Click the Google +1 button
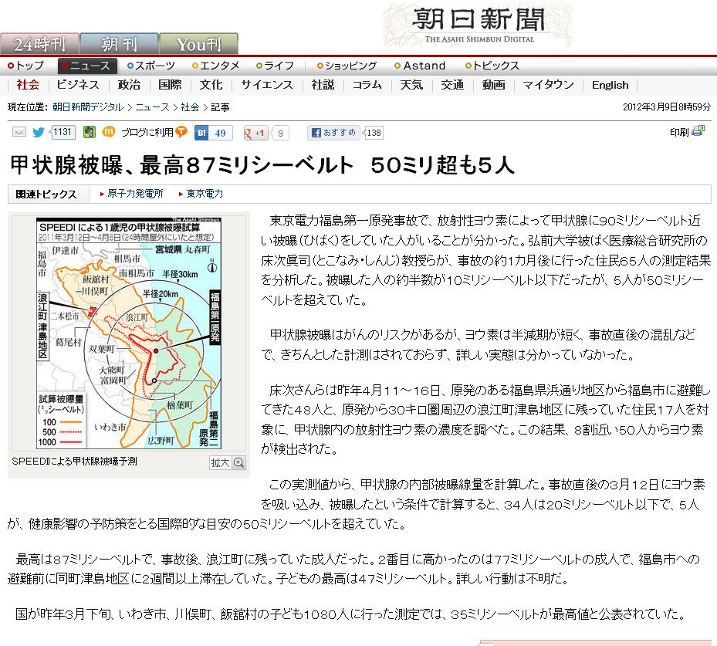 click(x=255, y=133)
